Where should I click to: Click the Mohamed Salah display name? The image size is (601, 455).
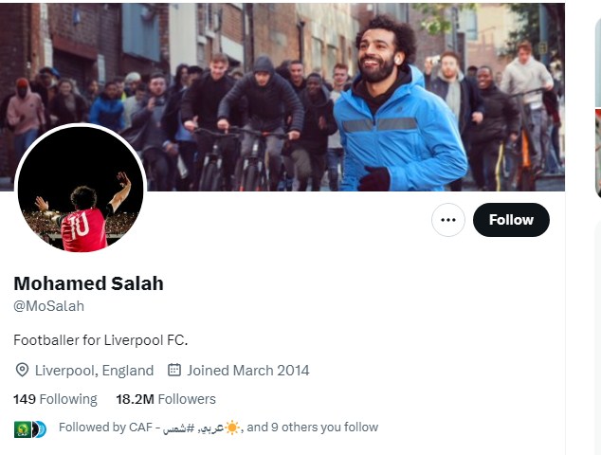coord(88,283)
